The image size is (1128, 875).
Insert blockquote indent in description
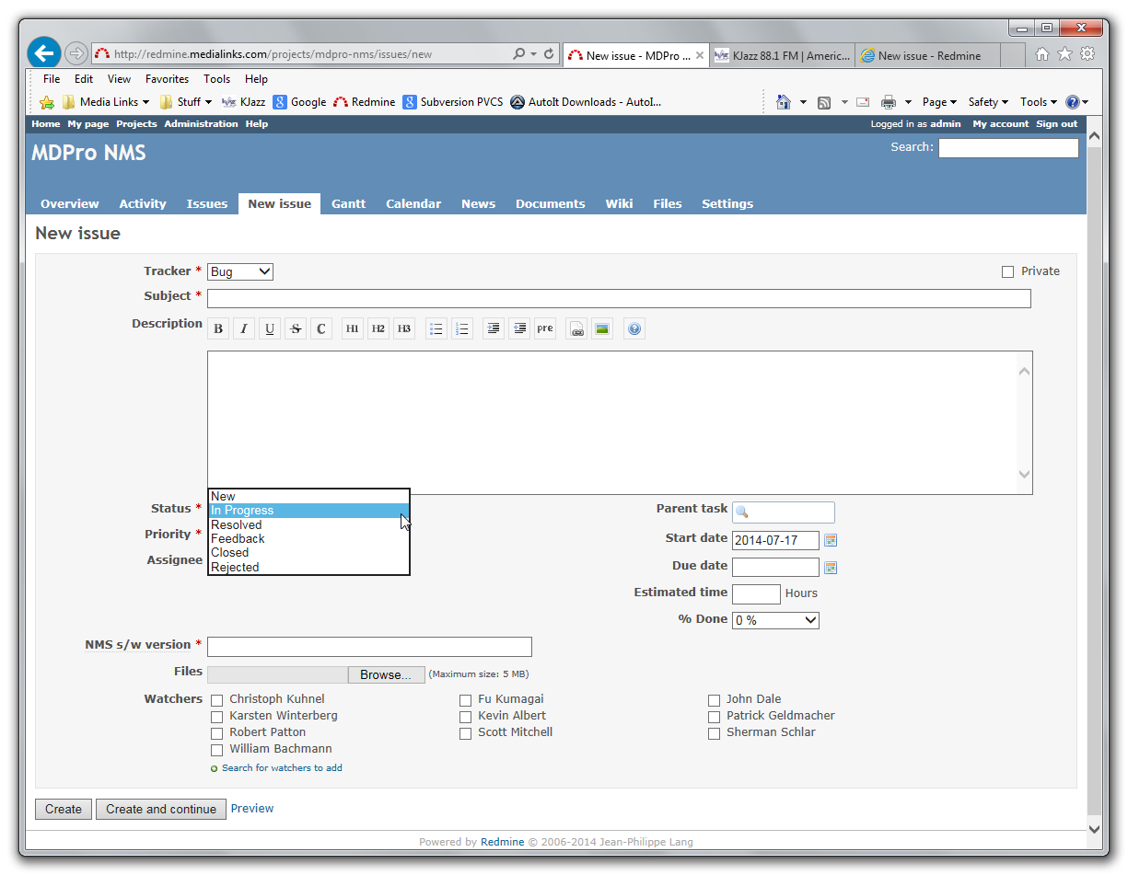coord(494,328)
